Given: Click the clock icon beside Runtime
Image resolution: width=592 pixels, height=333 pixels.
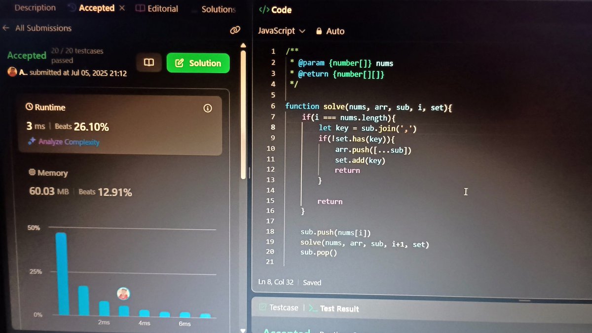Looking at the screenshot, I should click(29, 107).
